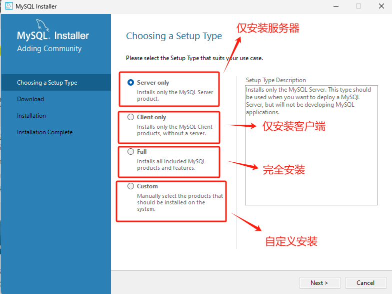
Task: Choose the Custom setup type radio
Action: click(131, 186)
